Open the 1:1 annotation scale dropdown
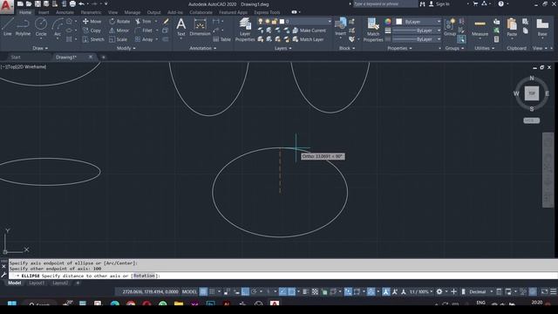This screenshot has height=314, width=558. pos(421,291)
